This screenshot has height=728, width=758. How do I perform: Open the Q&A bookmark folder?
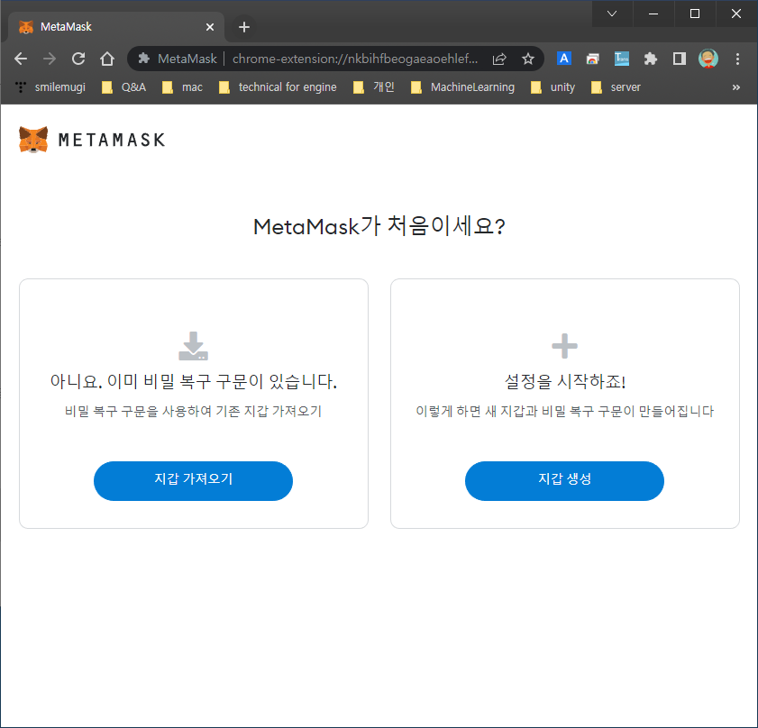coord(123,87)
